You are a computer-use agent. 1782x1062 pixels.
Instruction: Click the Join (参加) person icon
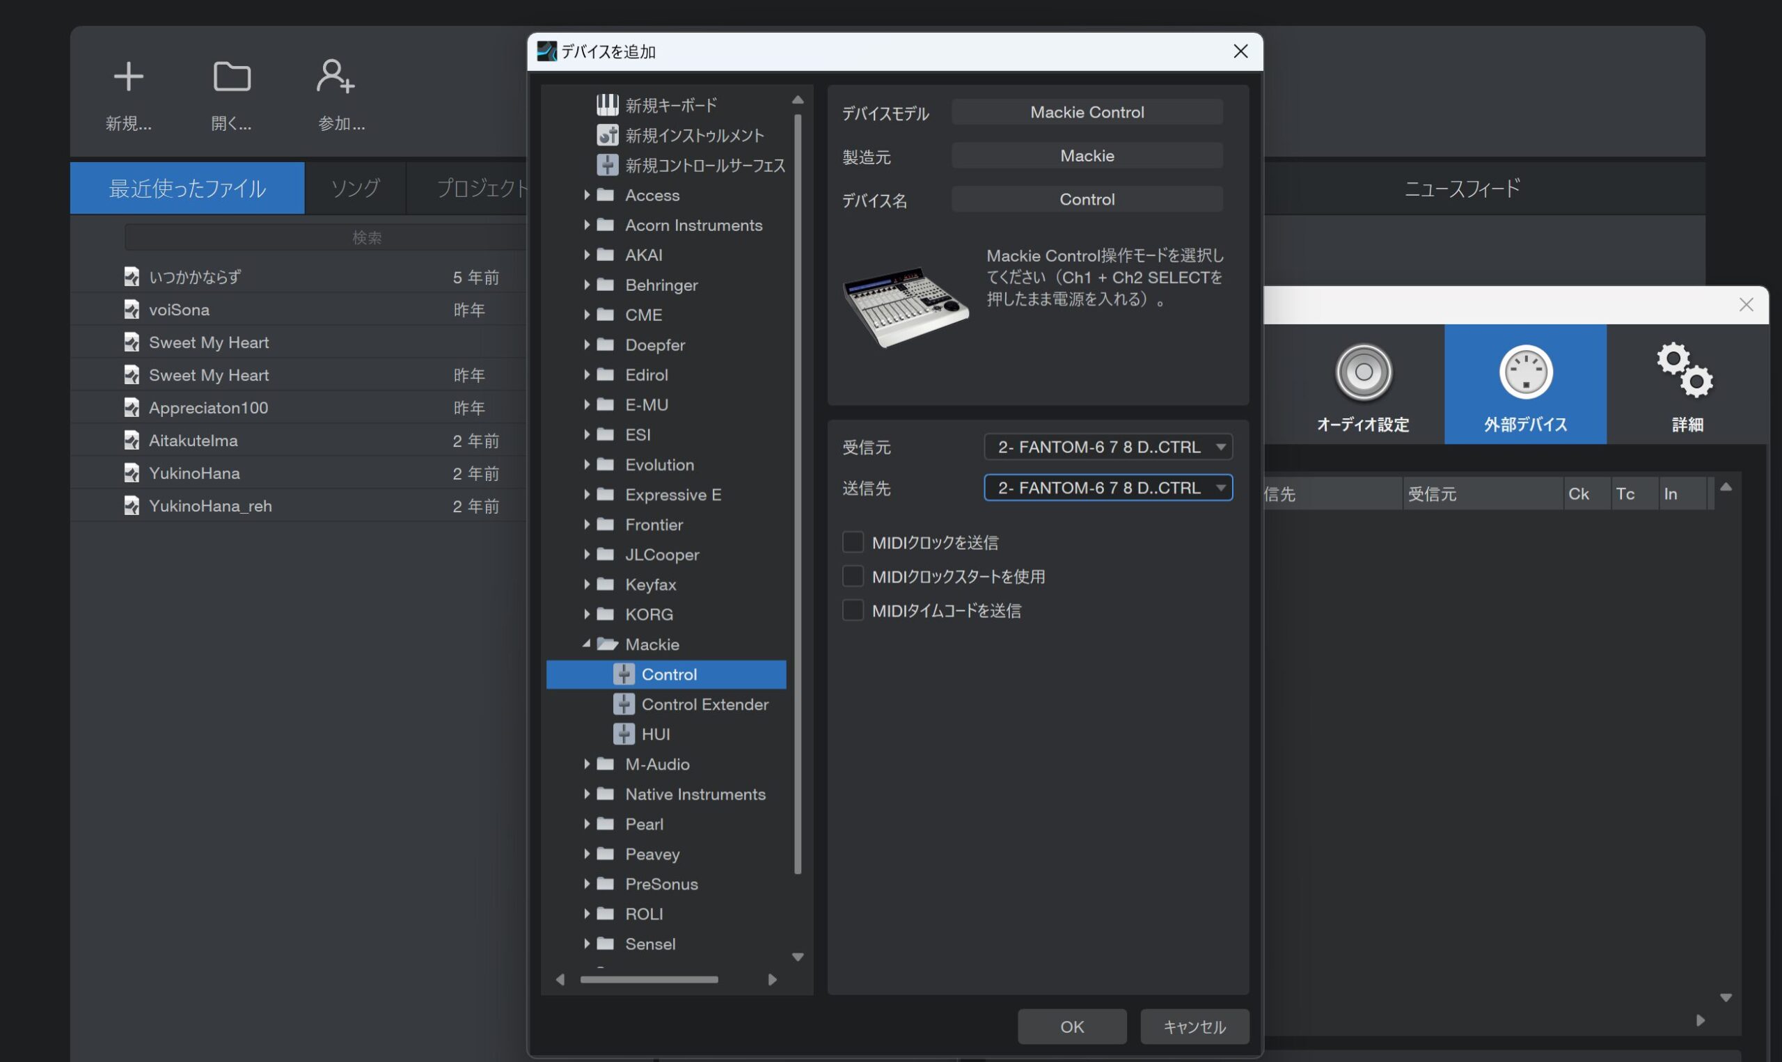click(x=335, y=77)
